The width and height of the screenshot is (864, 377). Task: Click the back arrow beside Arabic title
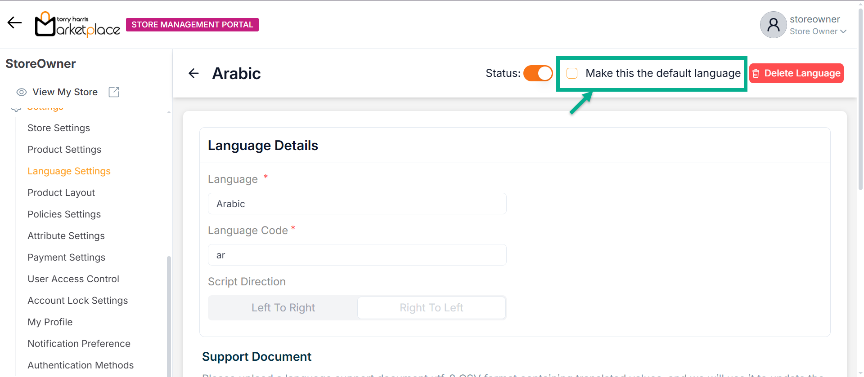coord(193,73)
